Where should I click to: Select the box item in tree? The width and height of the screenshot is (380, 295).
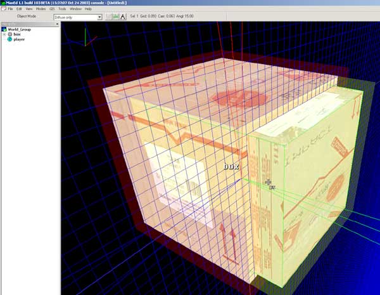click(x=17, y=34)
